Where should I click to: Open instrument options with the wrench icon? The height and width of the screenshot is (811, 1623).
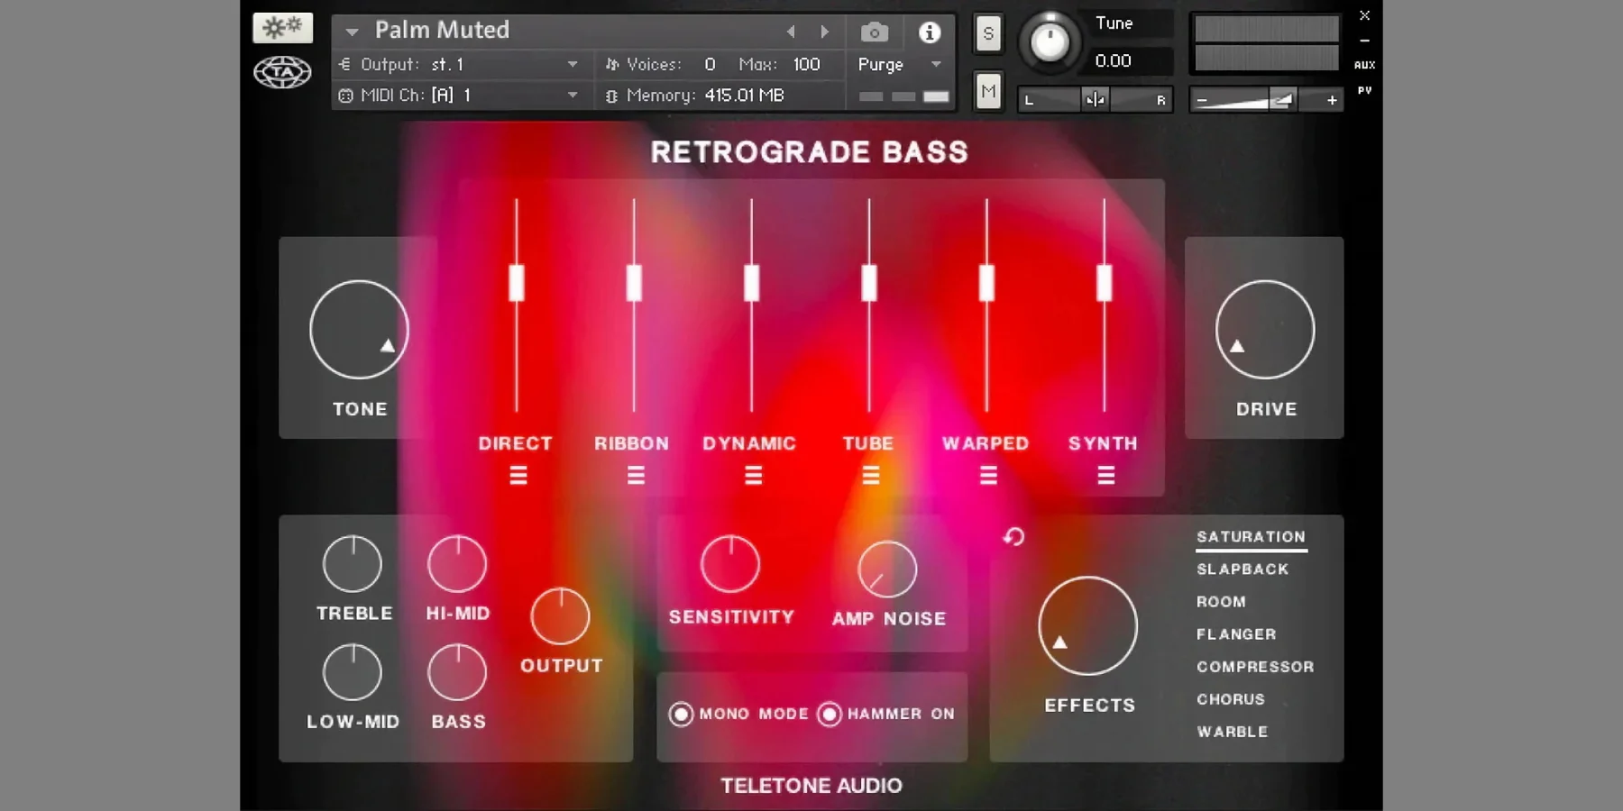[282, 27]
